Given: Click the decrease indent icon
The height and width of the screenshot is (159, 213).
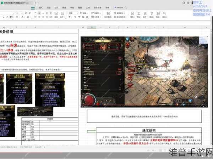Looking at the screenshot, I should [47, 13].
